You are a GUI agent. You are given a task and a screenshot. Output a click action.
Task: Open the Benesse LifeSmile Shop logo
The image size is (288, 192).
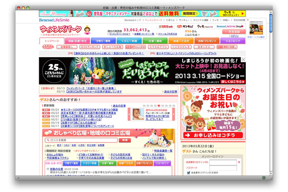pos(230,27)
